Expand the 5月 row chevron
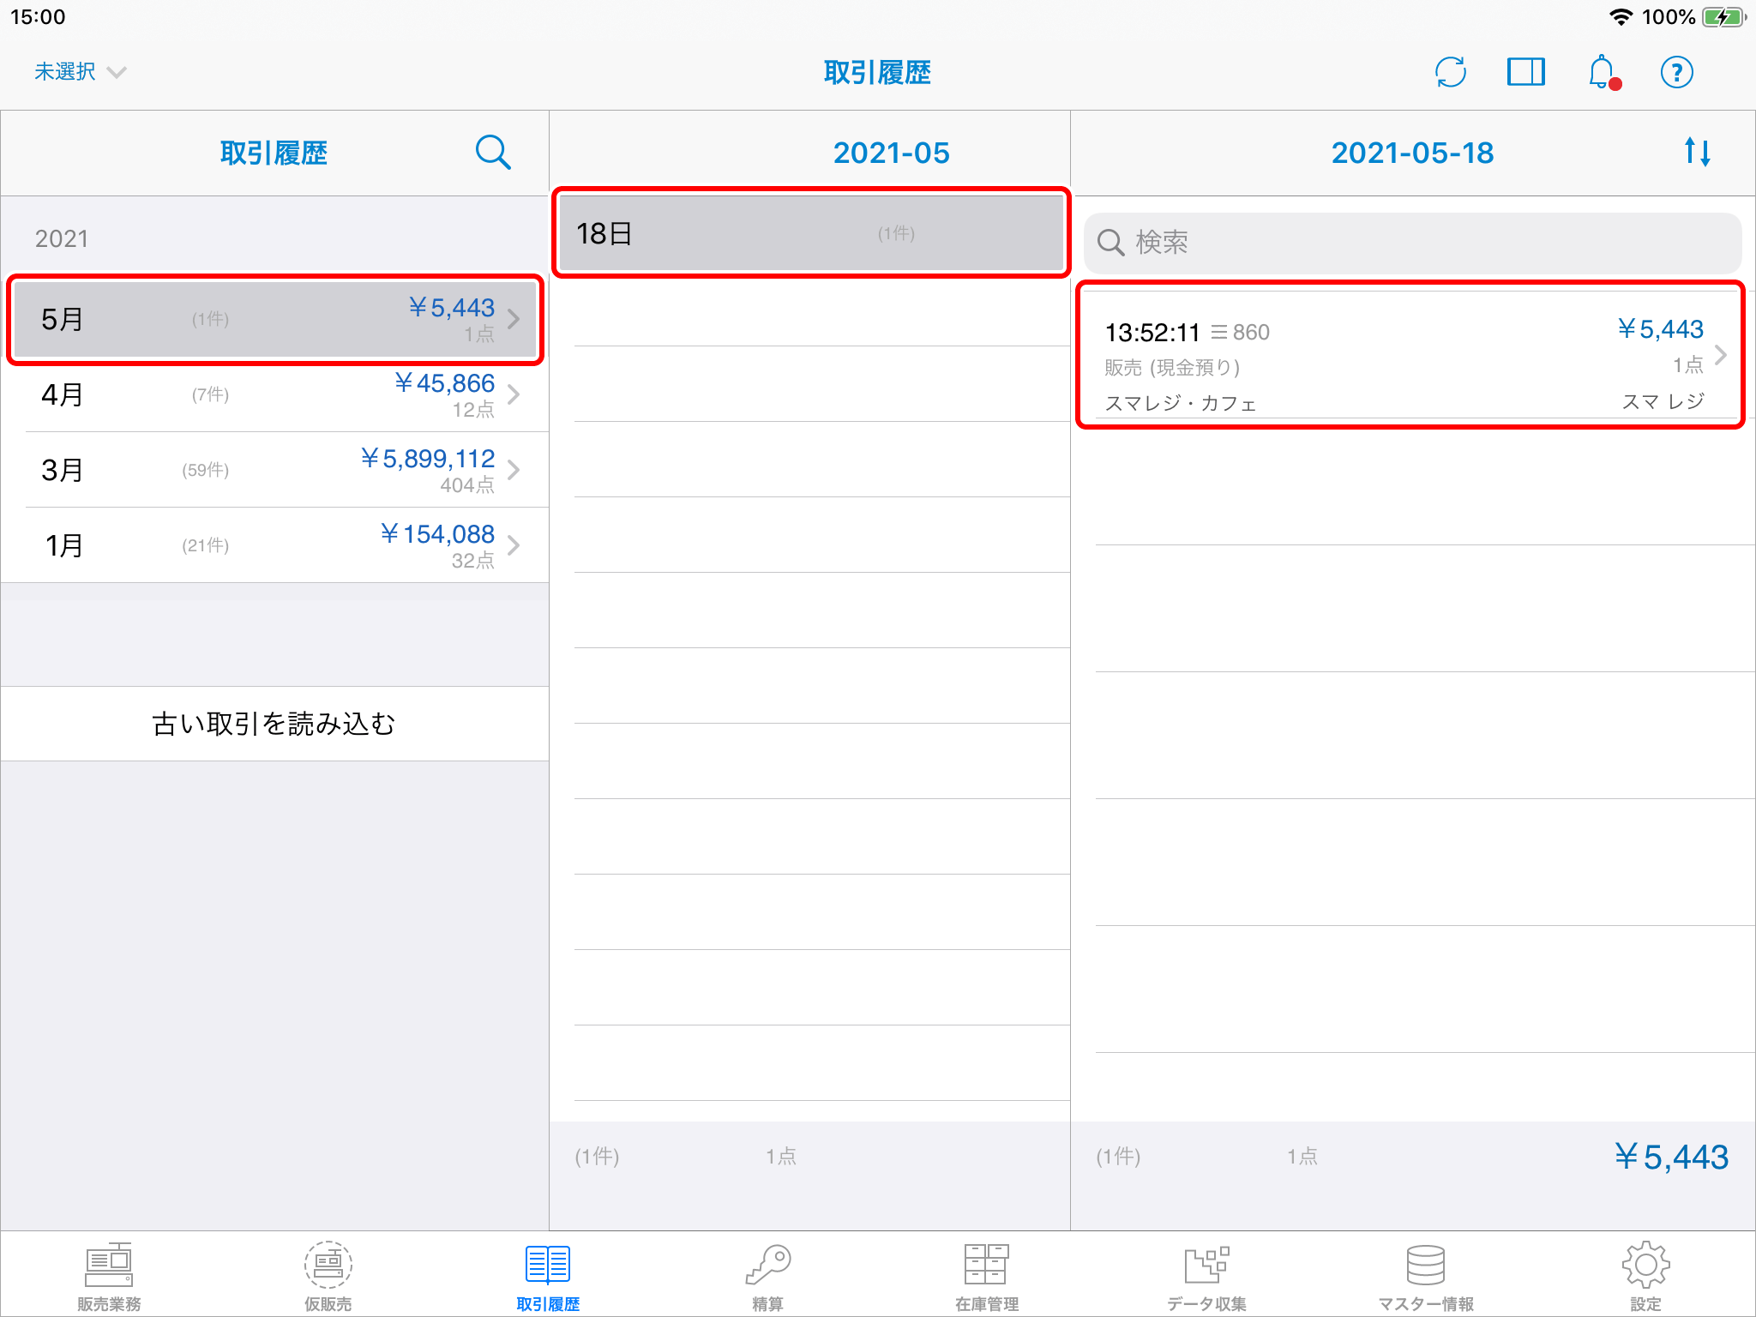The height and width of the screenshot is (1317, 1756). [514, 319]
